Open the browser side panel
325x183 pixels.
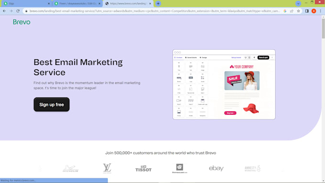pyautogui.click(x=307, y=11)
